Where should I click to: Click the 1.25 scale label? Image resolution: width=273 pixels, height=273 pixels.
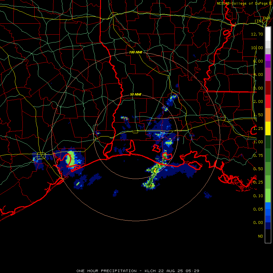pyautogui.click(x=258, y=129)
